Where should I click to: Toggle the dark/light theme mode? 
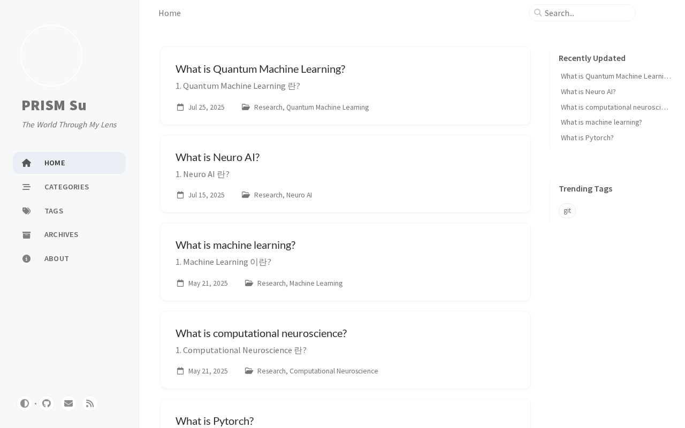coord(25,403)
